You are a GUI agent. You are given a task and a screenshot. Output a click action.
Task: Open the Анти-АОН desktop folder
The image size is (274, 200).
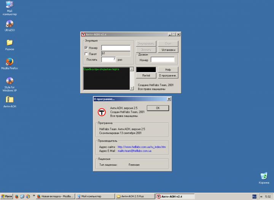pos(10,100)
